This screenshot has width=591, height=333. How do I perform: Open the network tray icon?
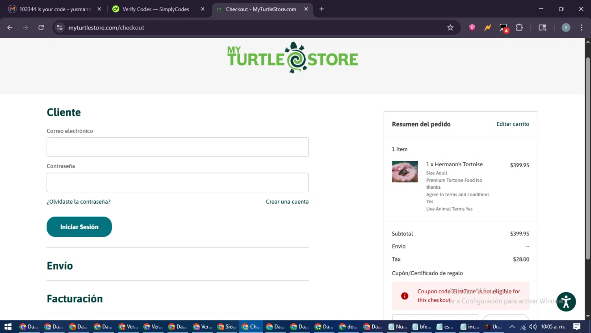tap(523, 327)
